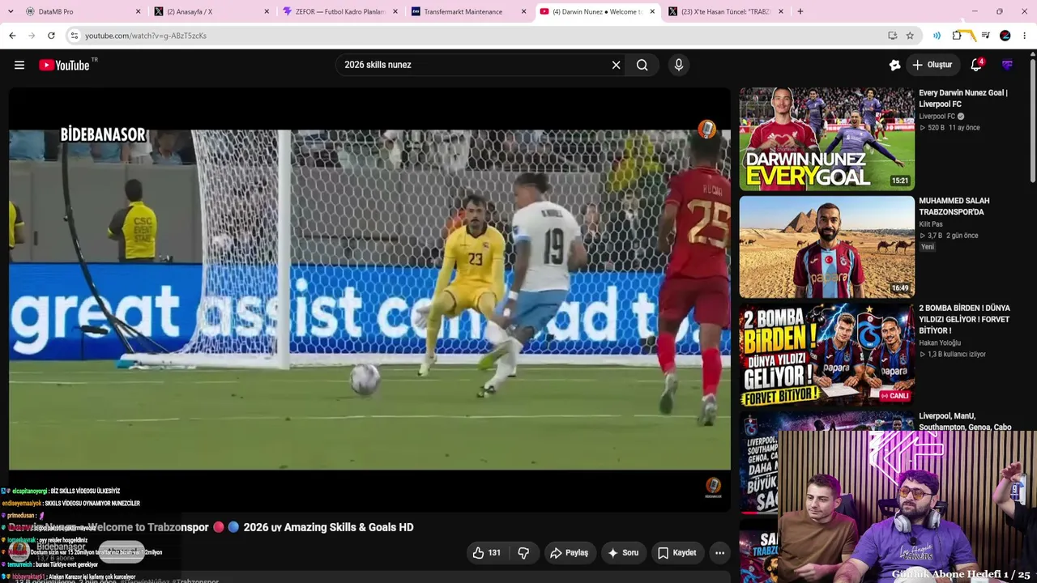Open a new browser tab

click(x=800, y=11)
